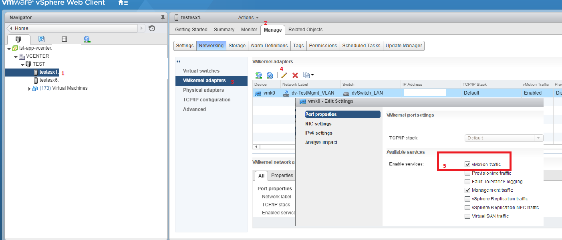This screenshot has width=562, height=240.
Task: Select VMkernel adapters in the networking menu
Action: 212,81
